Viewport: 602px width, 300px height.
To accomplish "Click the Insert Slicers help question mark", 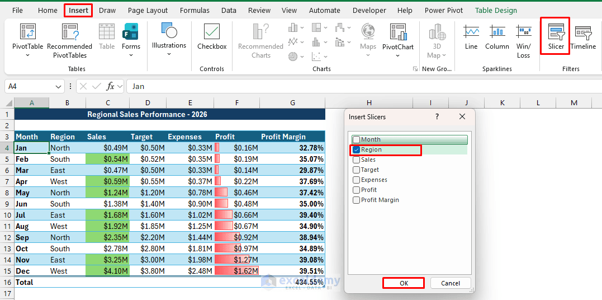I will [437, 116].
